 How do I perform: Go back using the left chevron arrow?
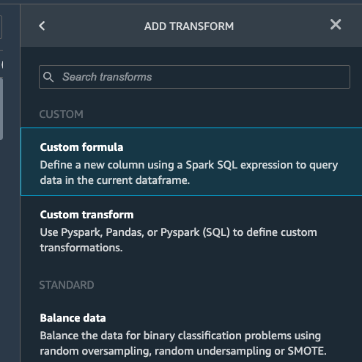[x=42, y=26]
